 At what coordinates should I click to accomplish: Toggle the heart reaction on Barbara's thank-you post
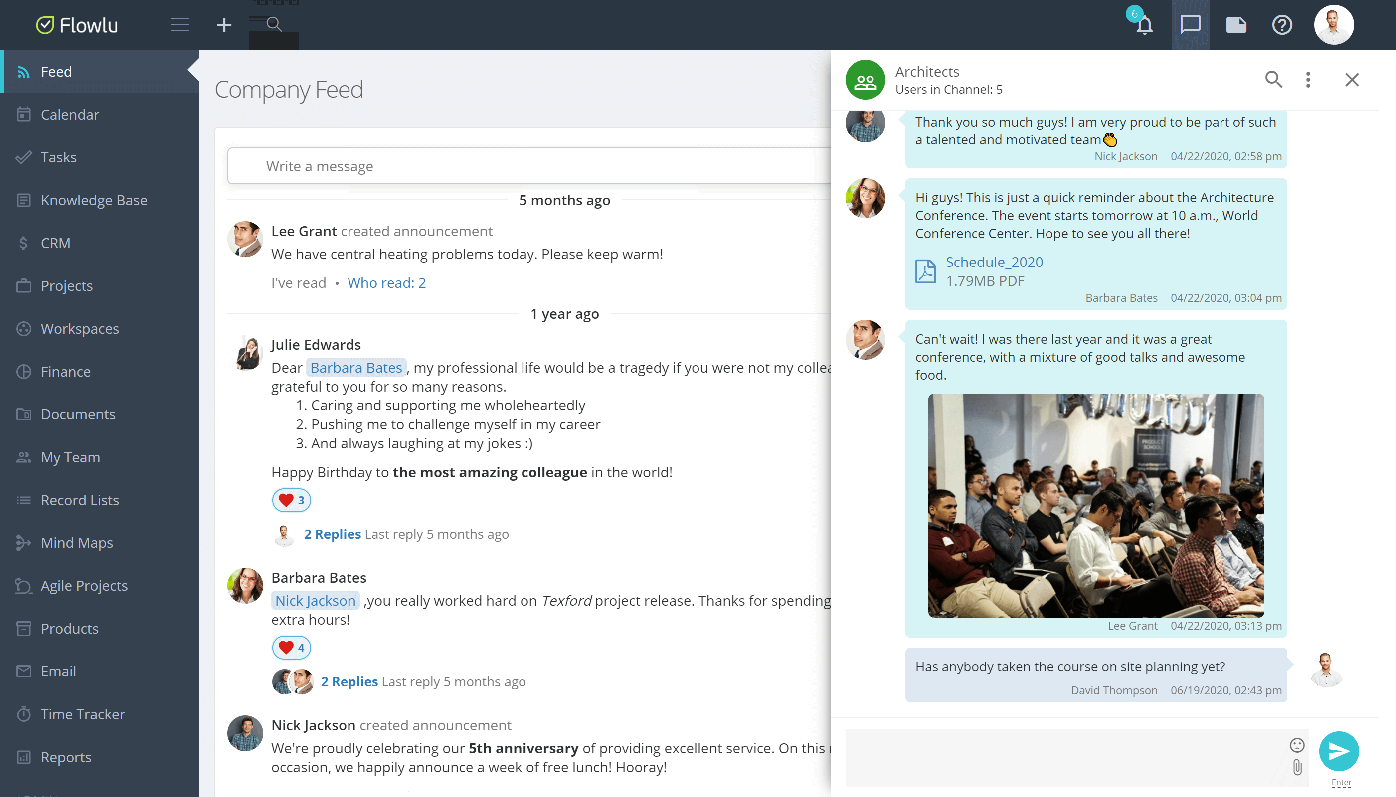pyautogui.click(x=291, y=647)
